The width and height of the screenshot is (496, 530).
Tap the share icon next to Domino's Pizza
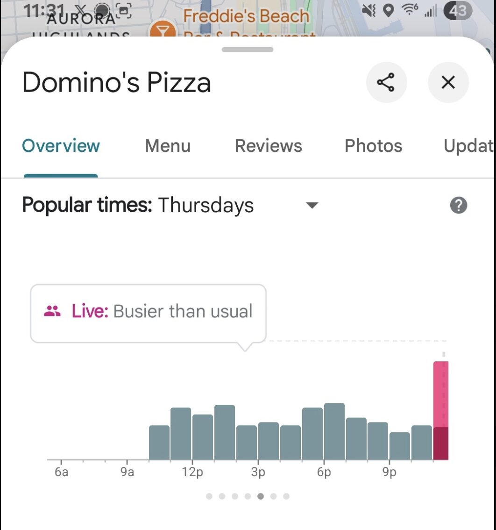(x=386, y=82)
